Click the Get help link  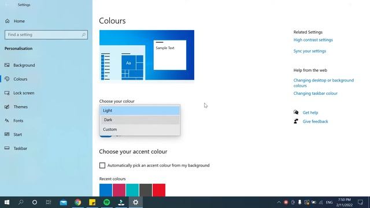(x=310, y=113)
